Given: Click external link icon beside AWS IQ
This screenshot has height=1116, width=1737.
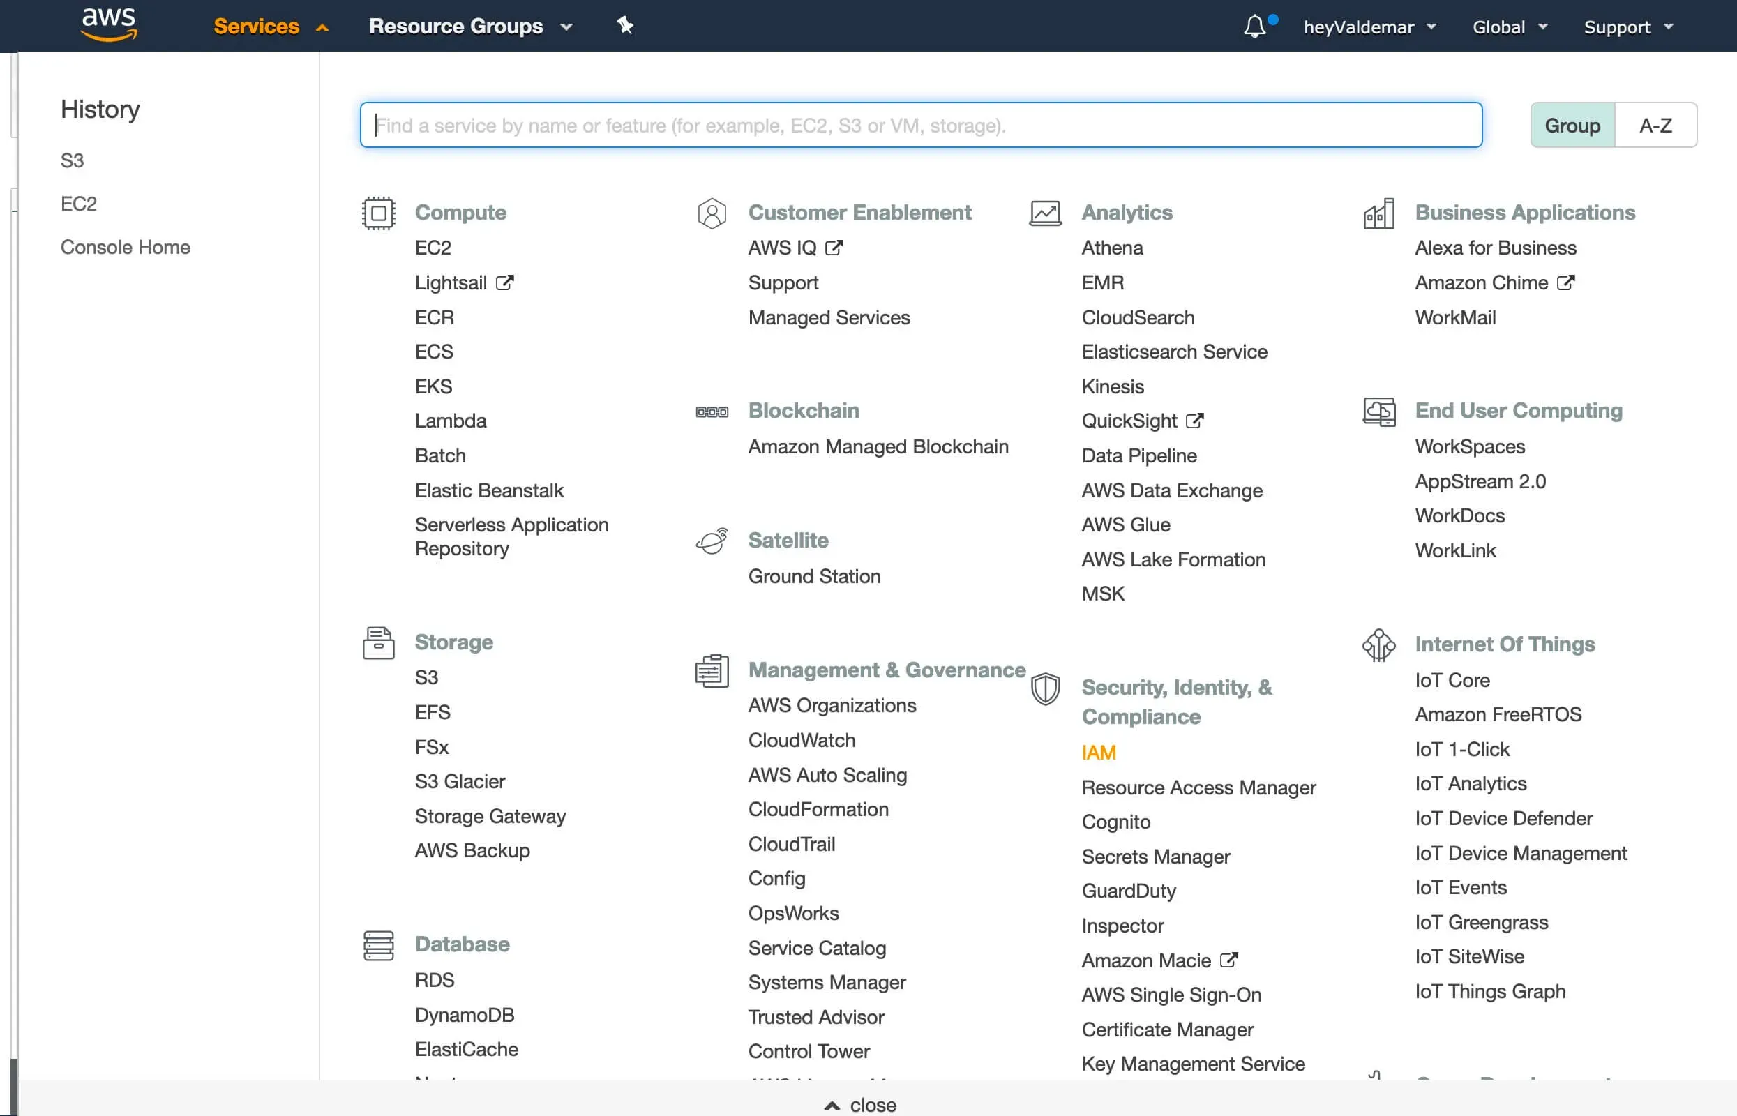Looking at the screenshot, I should click(x=834, y=248).
